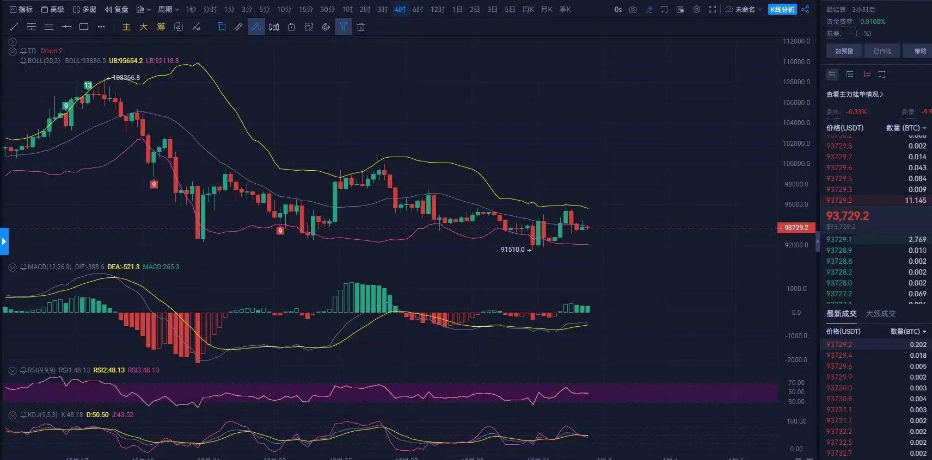Open the 未命名 cloud layout dropdown
The width and height of the screenshot is (932, 460).
tap(744, 9)
